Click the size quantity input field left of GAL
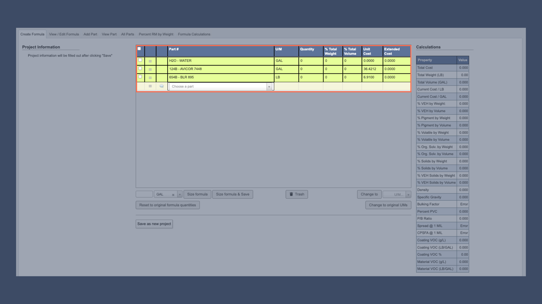542x304 pixels. [144, 194]
